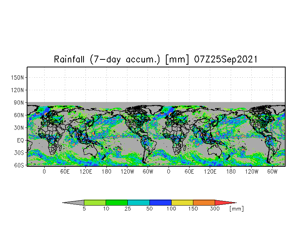Viewport: 299px width, 233px height.
Task: Choose the blue 50–100 mm legend swatch
Action: click(x=161, y=203)
